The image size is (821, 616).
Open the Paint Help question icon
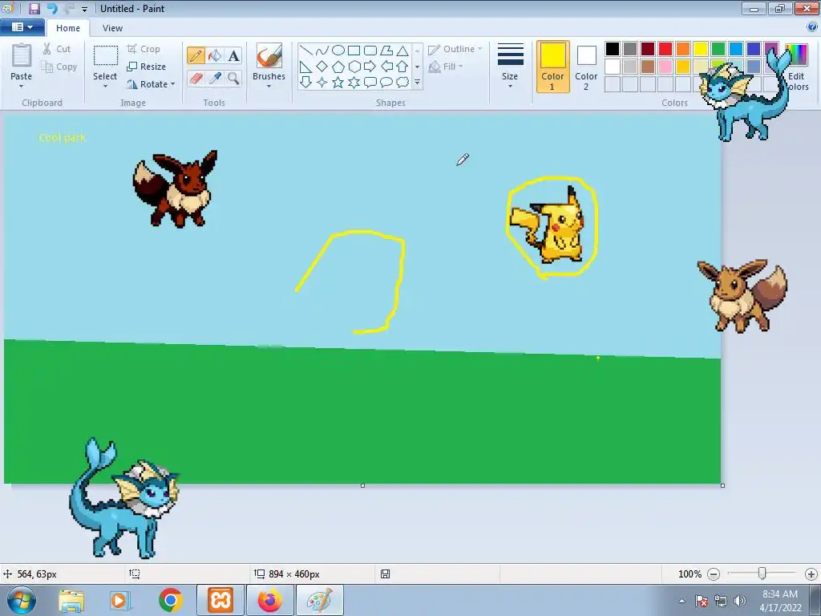pyautogui.click(x=812, y=27)
